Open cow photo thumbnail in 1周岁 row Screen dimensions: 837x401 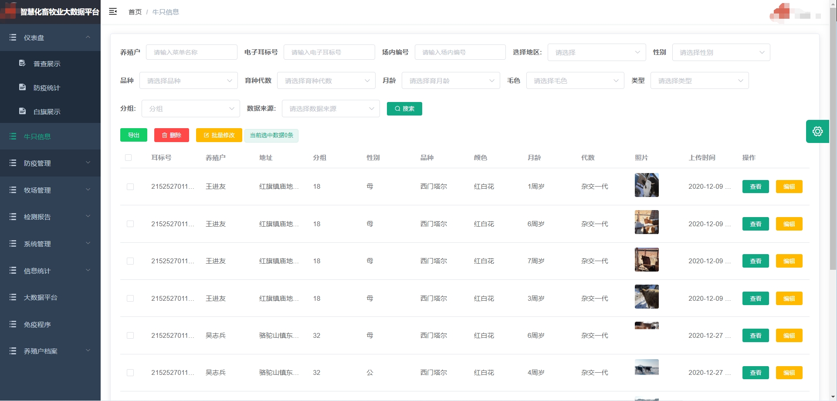[x=647, y=185]
